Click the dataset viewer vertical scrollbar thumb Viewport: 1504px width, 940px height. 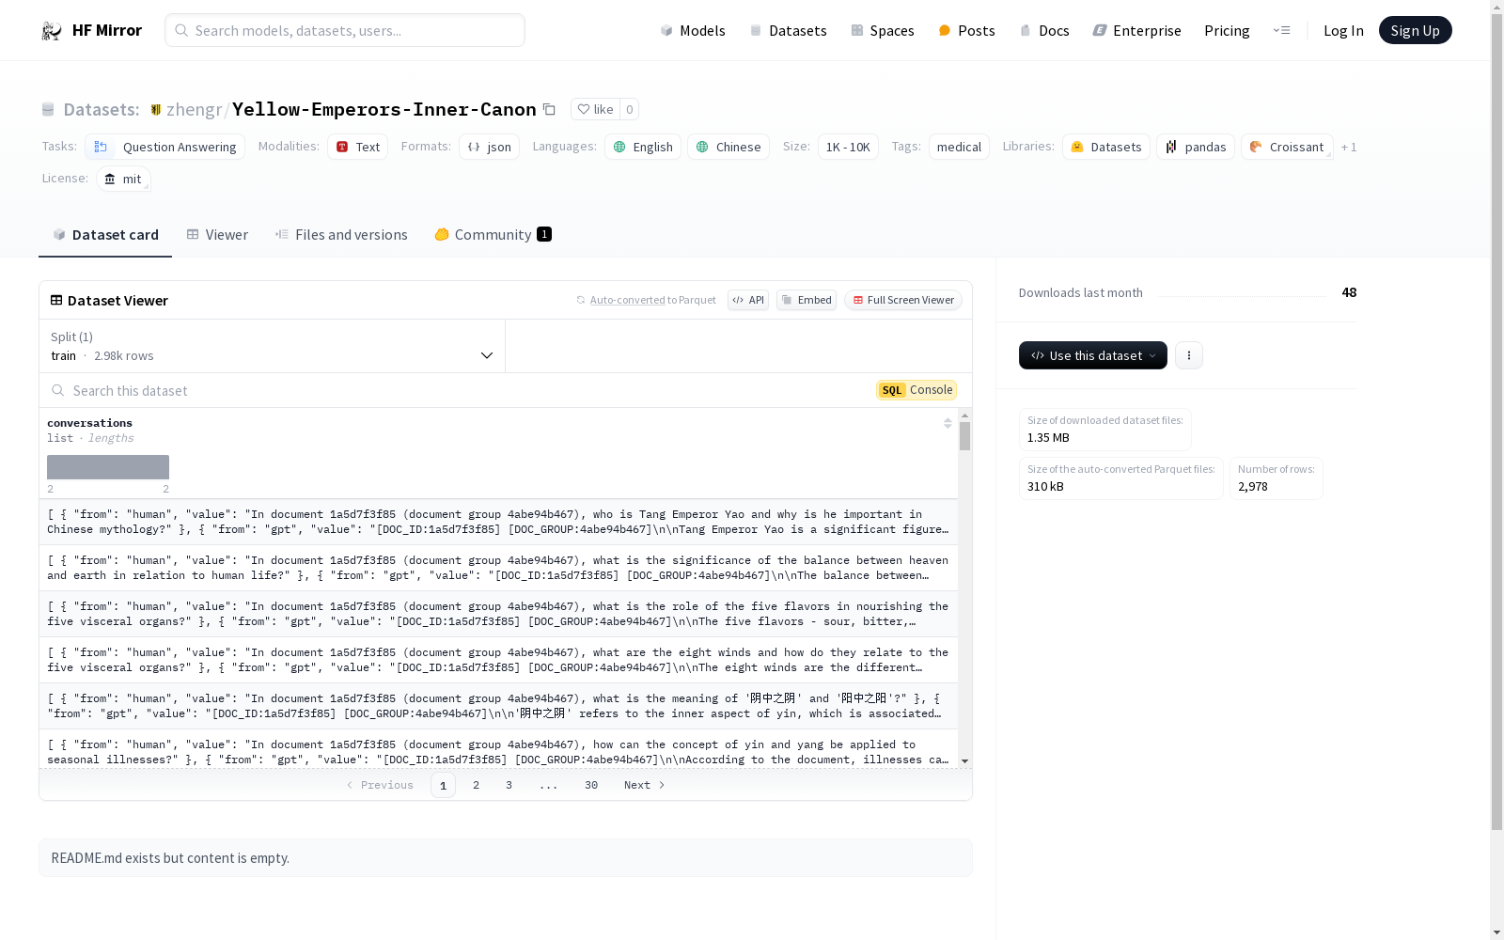point(964,436)
